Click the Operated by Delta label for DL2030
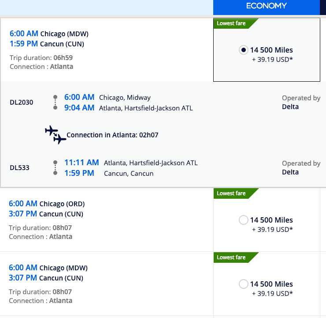The height and width of the screenshot is (318, 326). 301,102
